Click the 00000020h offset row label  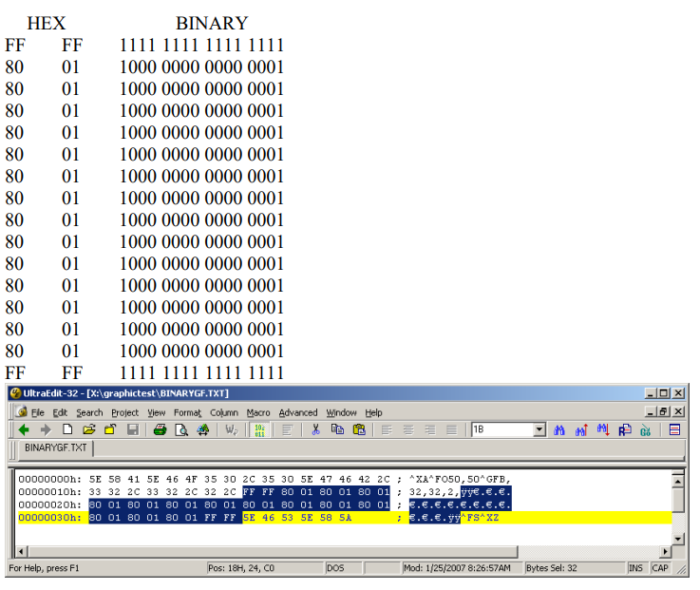(x=49, y=504)
